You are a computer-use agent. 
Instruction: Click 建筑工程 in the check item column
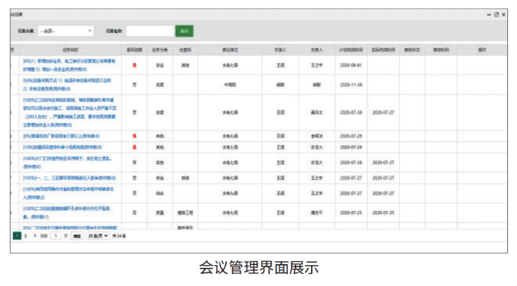[x=186, y=213]
